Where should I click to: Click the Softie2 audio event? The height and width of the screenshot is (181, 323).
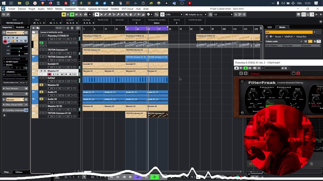125,80
